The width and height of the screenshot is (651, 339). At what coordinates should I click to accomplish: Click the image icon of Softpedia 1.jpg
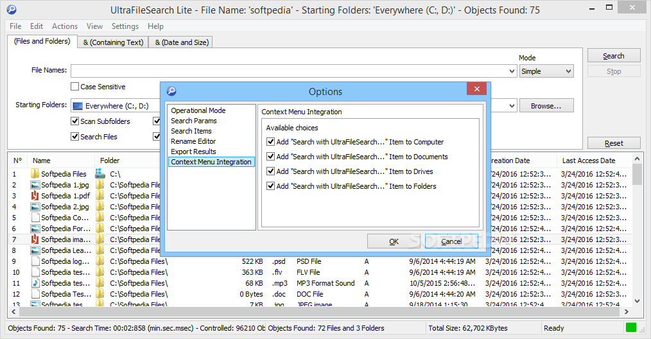point(35,185)
